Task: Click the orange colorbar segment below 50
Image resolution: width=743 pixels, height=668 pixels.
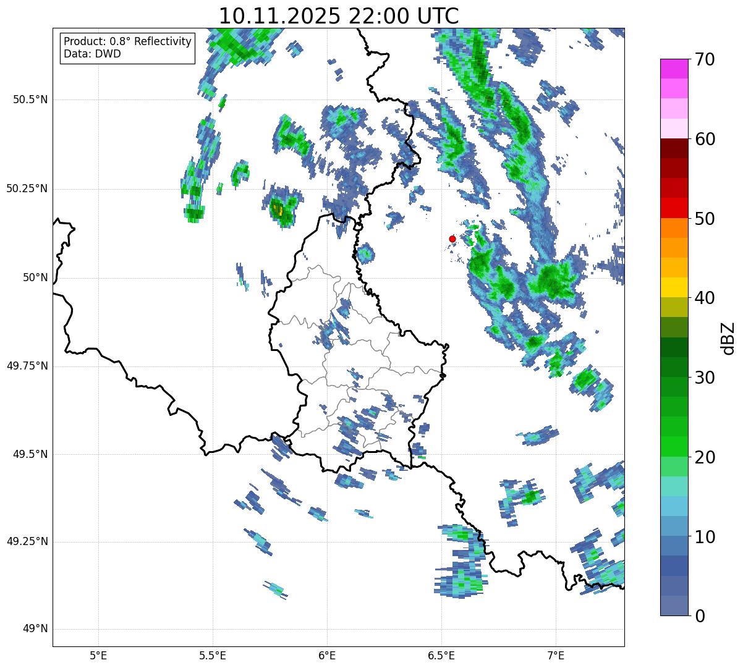Action: coord(674,228)
